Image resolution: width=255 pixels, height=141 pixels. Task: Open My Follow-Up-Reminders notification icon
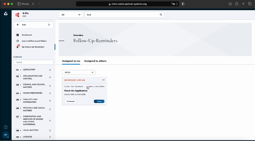18,47
